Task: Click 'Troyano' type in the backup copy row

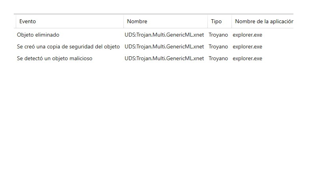Action: (x=218, y=47)
